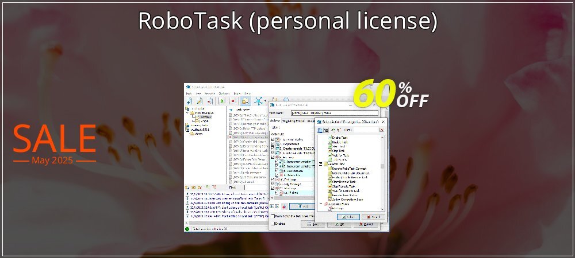Open the Remote menu in RoboTask
Screen dimensions: 575x258
pyautogui.click(x=209, y=93)
